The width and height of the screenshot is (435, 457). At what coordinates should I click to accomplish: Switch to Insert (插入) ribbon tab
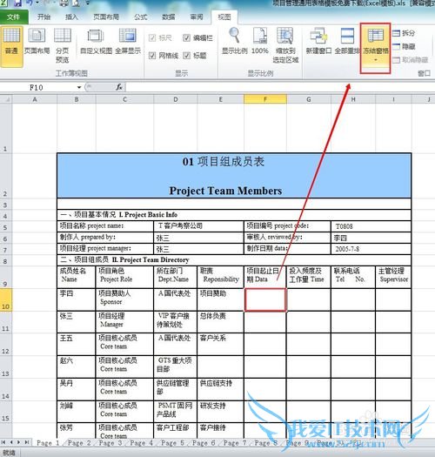[x=71, y=17]
